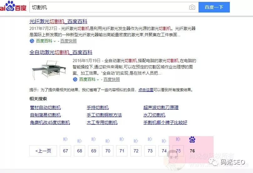Click paw icon above page 68

click(80, 141)
